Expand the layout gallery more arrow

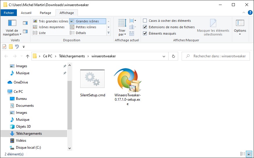pyautogui.click(x=108, y=33)
